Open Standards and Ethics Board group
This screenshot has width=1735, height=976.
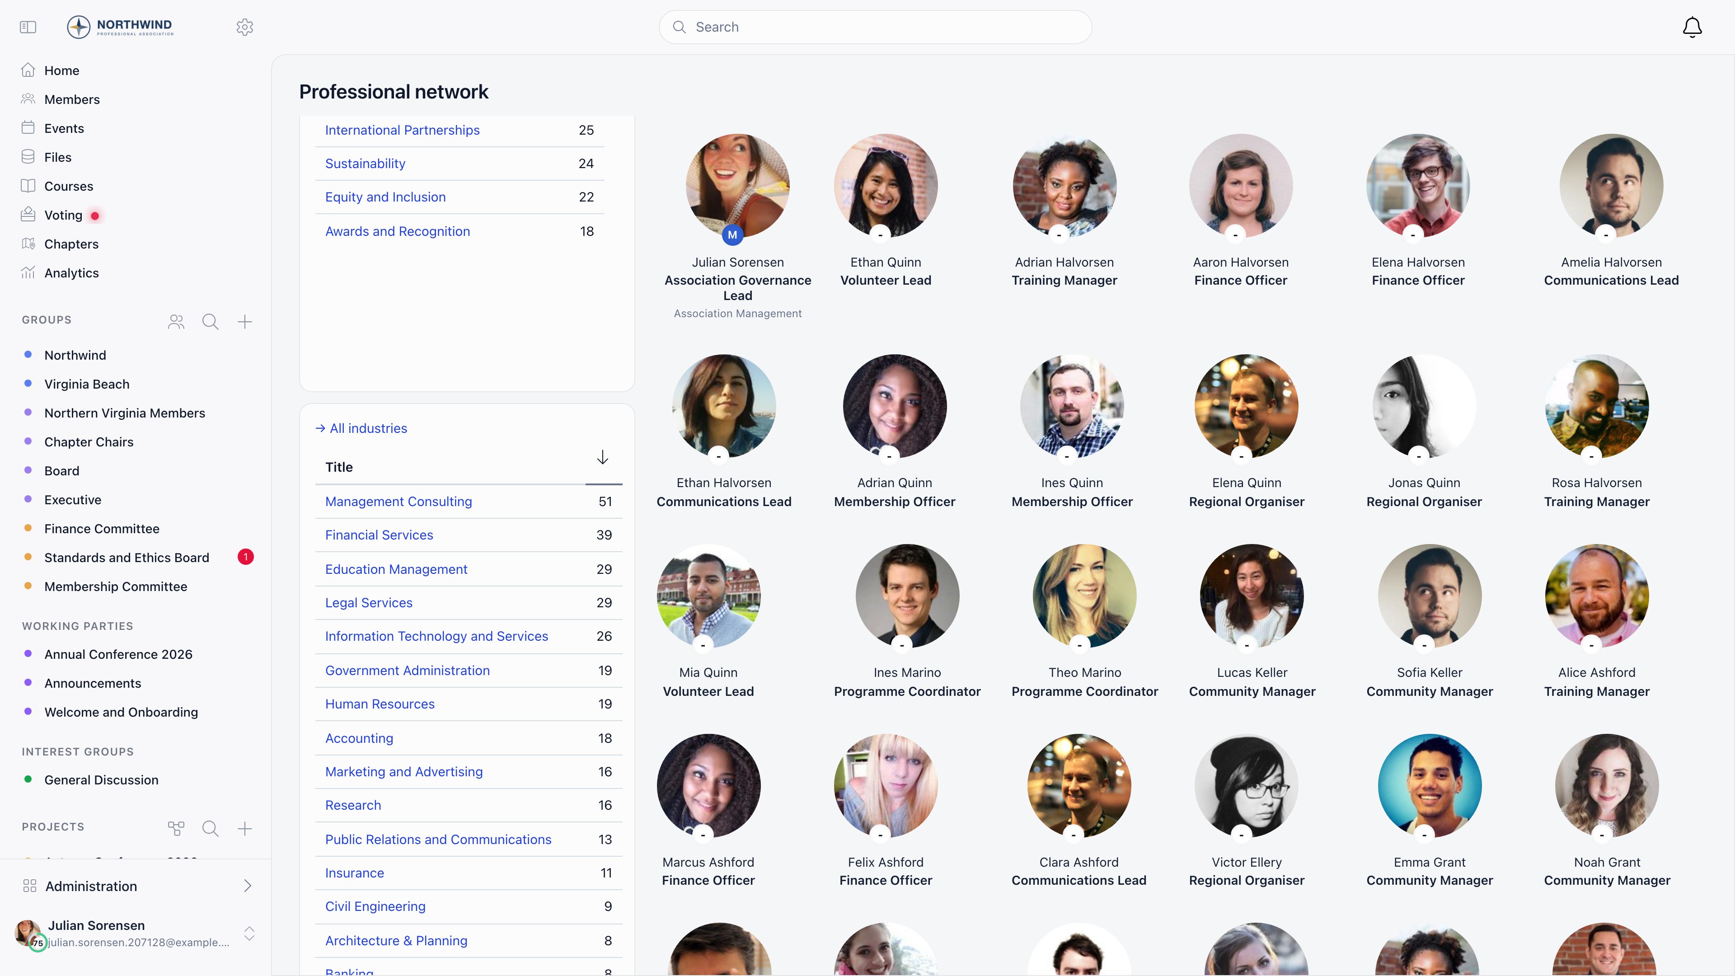pyautogui.click(x=127, y=558)
